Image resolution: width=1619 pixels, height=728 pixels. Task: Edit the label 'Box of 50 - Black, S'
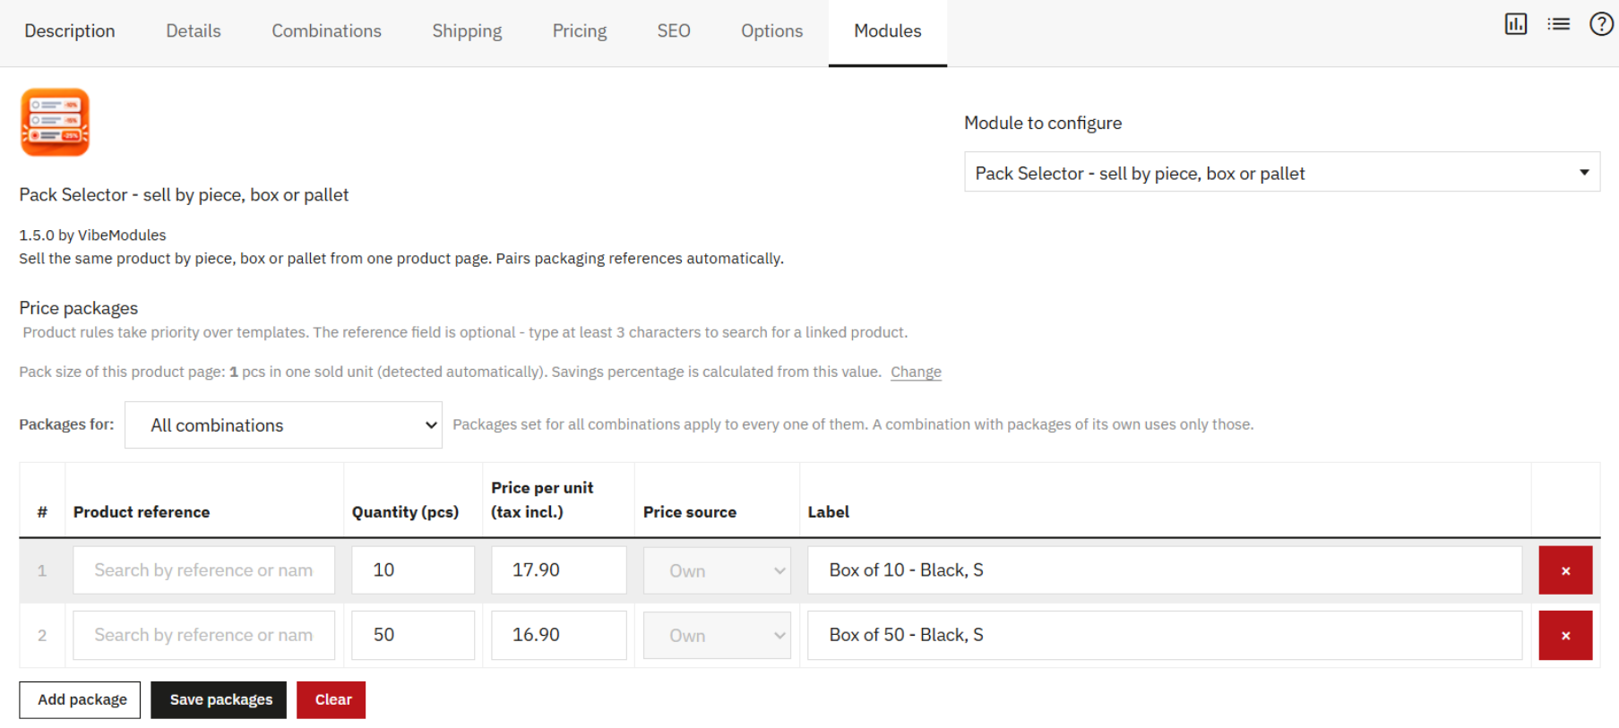point(1165,635)
